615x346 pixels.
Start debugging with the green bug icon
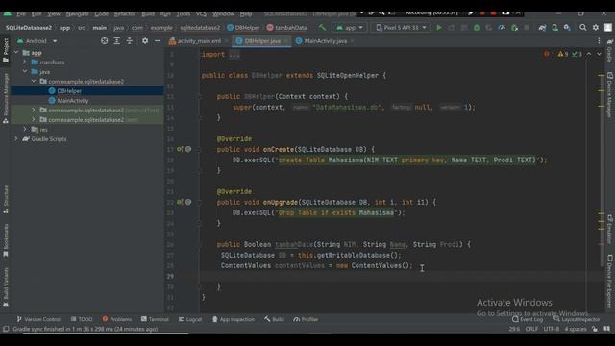[x=477, y=28]
